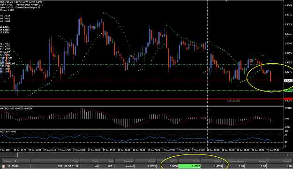Click the RSI scale value 70
Viewport: 293px width, 169px height.
coord(285,135)
